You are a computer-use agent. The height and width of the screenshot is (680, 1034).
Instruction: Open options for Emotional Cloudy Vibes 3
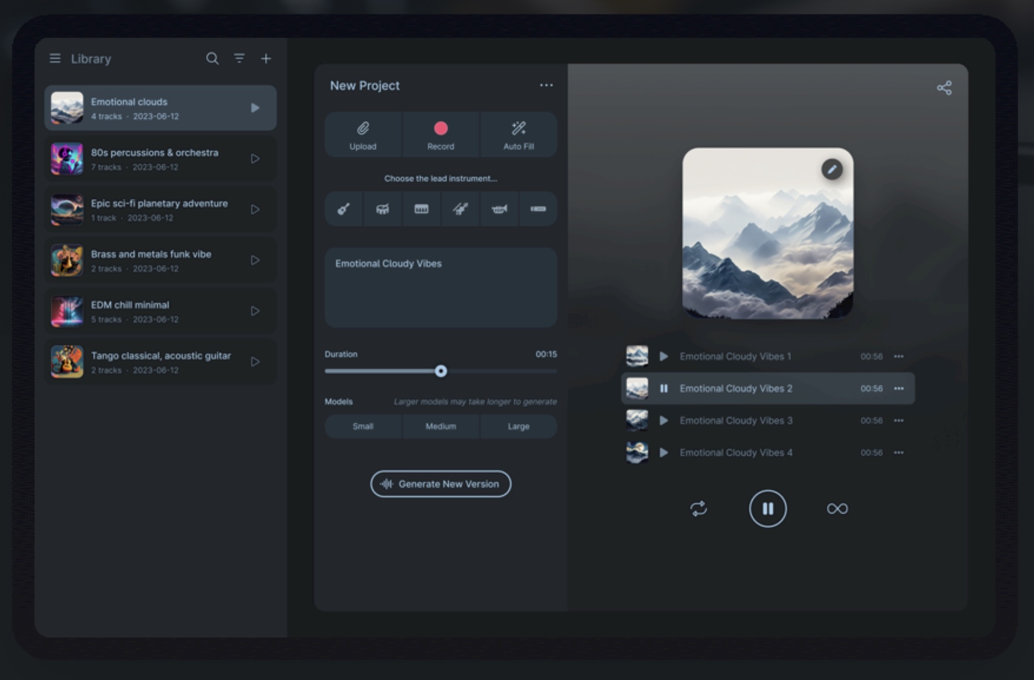[x=899, y=421]
